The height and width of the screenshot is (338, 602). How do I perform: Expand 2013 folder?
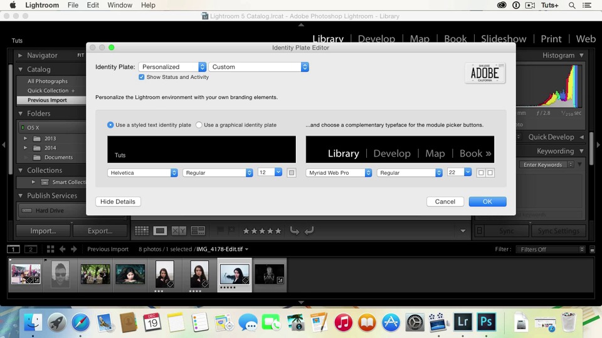coord(25,138)
